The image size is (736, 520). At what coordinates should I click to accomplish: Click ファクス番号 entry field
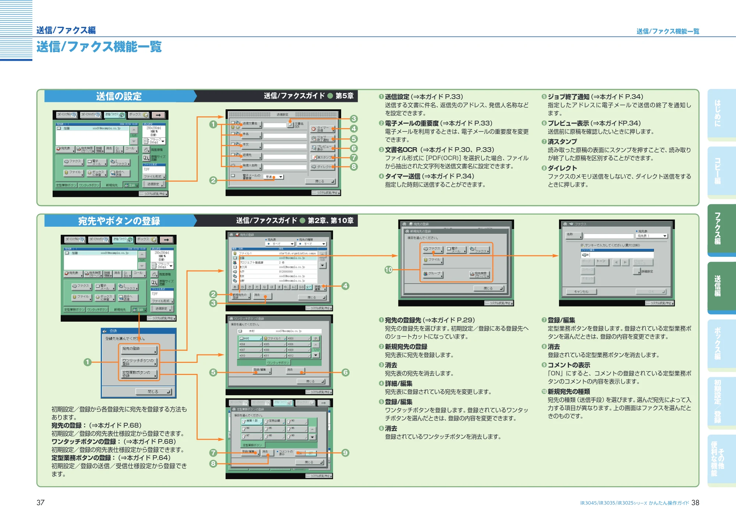pos(617,254)
